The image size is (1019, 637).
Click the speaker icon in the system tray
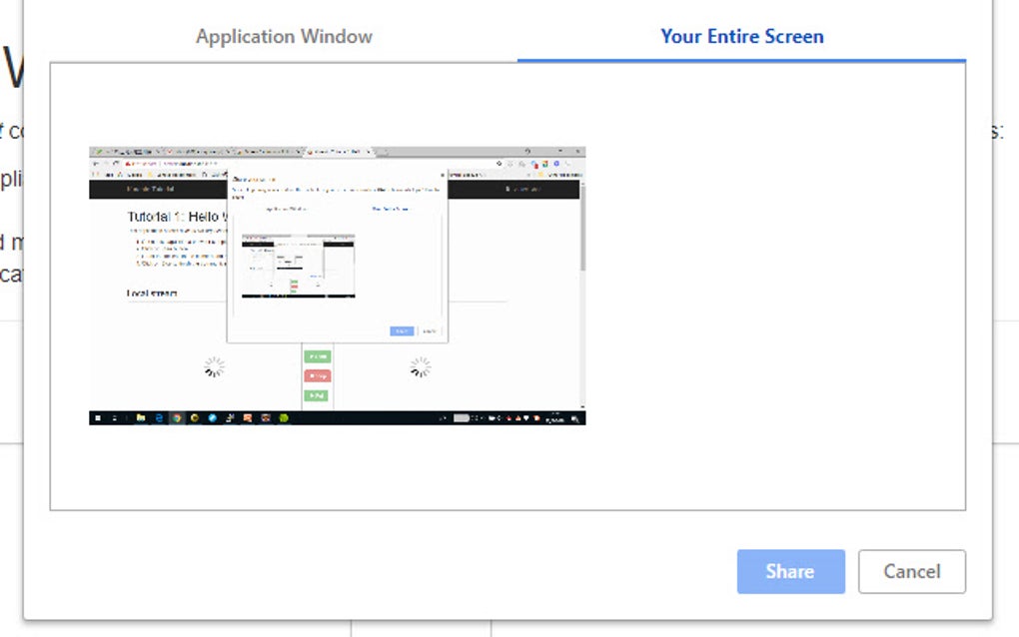(500, 416)
